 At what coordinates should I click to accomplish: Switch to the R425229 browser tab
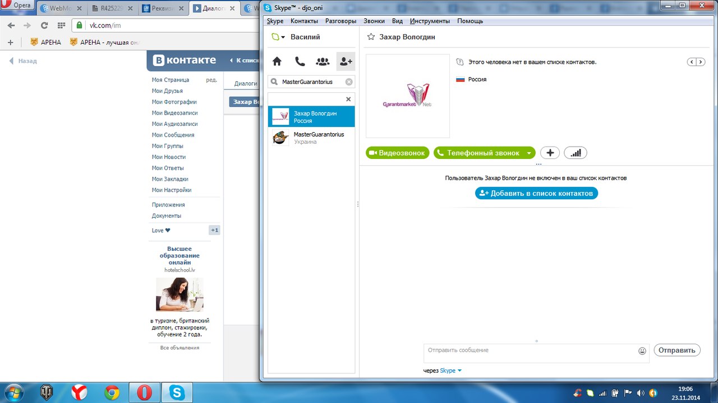click(x=112, y=8)
